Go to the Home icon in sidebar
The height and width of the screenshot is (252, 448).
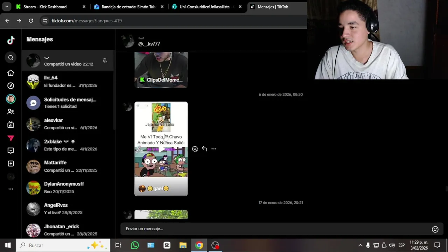coord(11,73)
